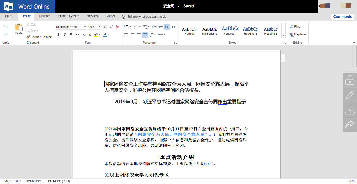Switch to the INSERT ribbon tab

[44, 16]
